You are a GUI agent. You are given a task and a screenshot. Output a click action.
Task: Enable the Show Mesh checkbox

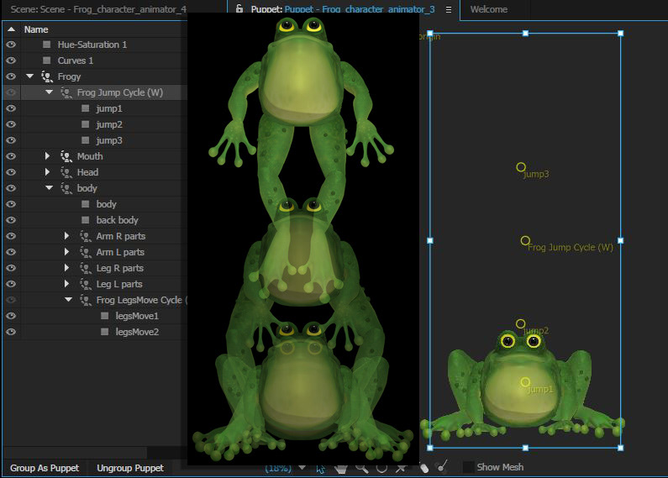468,467
